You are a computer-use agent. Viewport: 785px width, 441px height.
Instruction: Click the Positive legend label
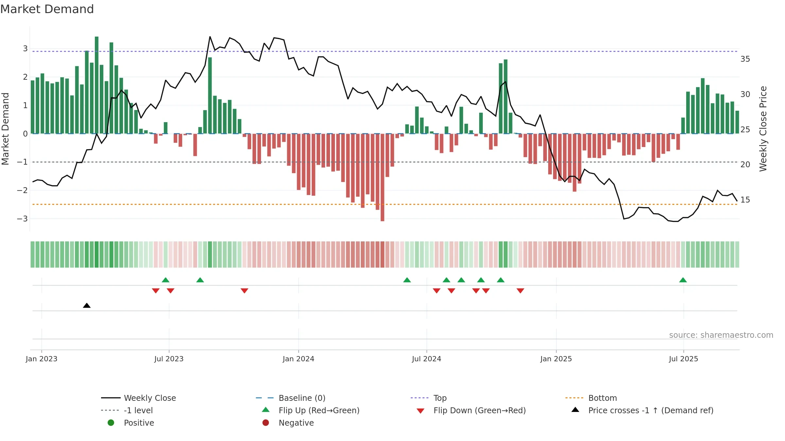click(x=139, y=423)
